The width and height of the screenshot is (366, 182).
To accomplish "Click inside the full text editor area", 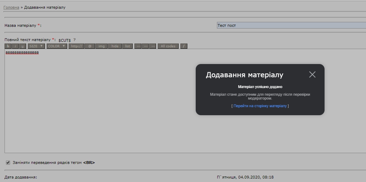I will coord(104,104).
